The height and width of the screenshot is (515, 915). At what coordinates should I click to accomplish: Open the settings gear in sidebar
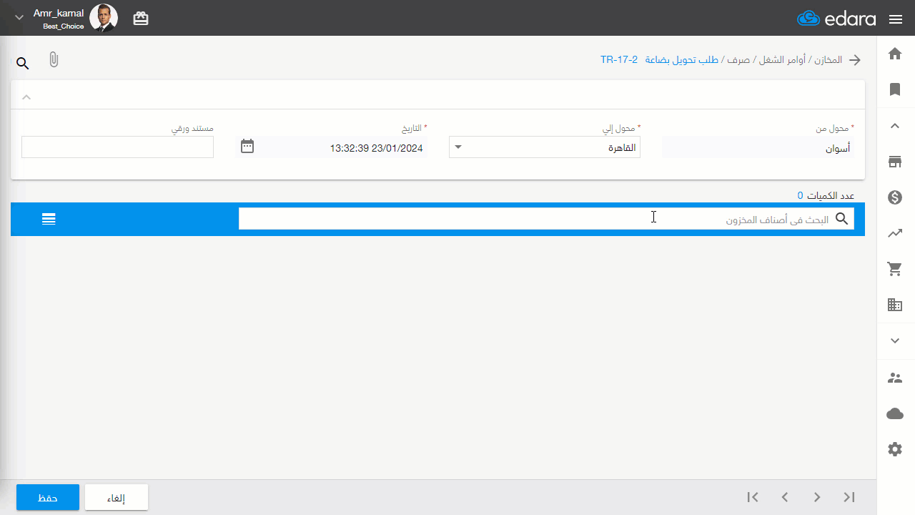point(895,449)
